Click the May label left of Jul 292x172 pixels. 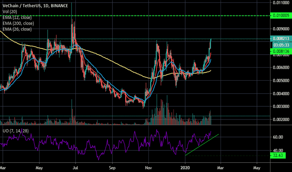(x=39, y=168)
